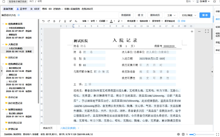Toggle the eye view icon in status bar
This screenshot has height=137, width=220.
tap(178, 134)
